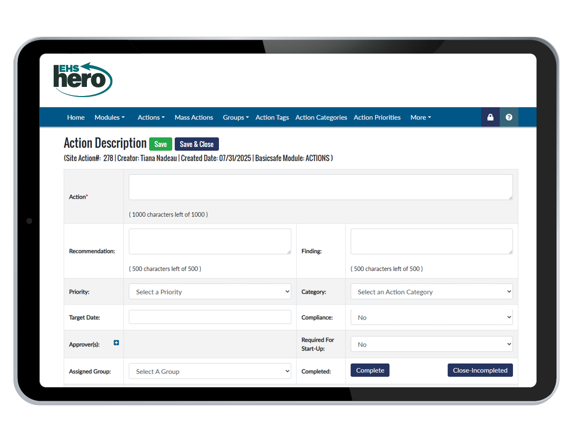Open the More menu
573x442 pixels.
click(420, 117)
